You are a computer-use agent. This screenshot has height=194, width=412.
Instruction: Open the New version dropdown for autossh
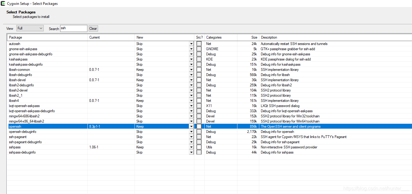(191, 44)
